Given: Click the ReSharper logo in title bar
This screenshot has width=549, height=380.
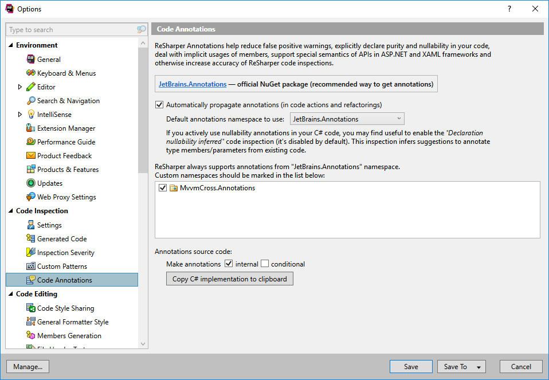Looking at the screenshot, I should [9, 9].
